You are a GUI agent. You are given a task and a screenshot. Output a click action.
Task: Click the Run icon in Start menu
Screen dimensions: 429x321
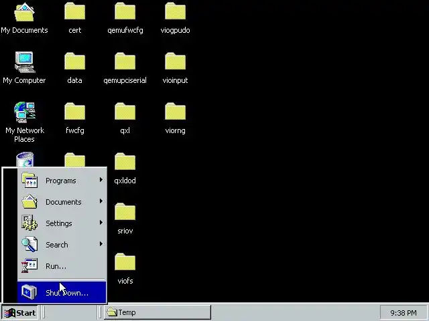coord(29,265)
